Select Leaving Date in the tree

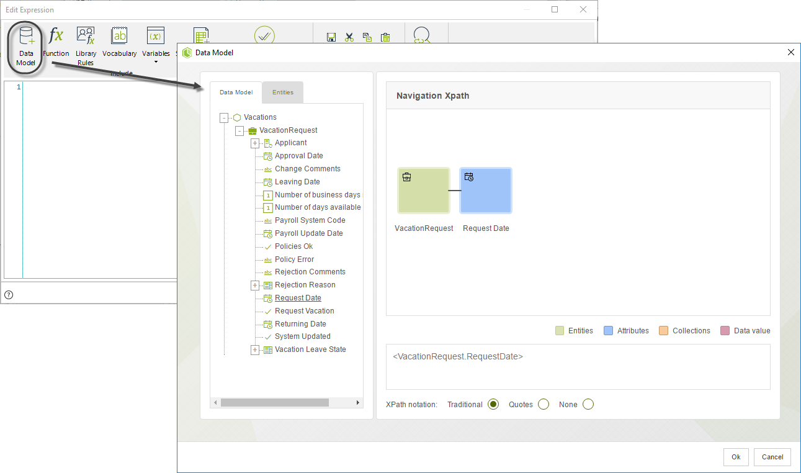click(297, 182)
